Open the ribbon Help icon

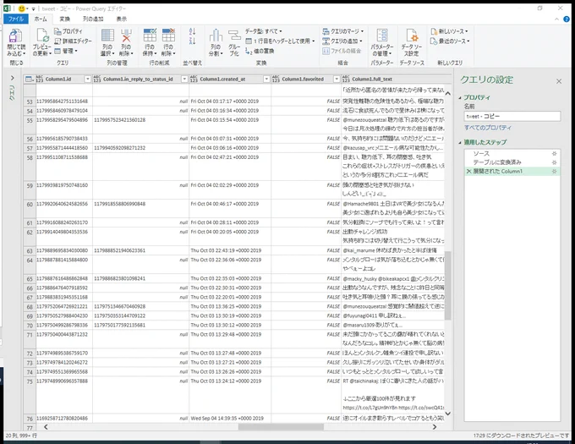point(567,19)
